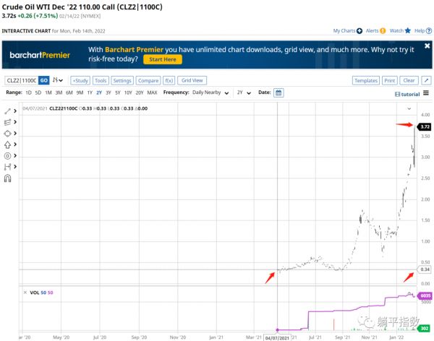The height and width of the screenshot is (341, 434).
Task: Open the calendar date picker icon
Action: click(278, 92)
